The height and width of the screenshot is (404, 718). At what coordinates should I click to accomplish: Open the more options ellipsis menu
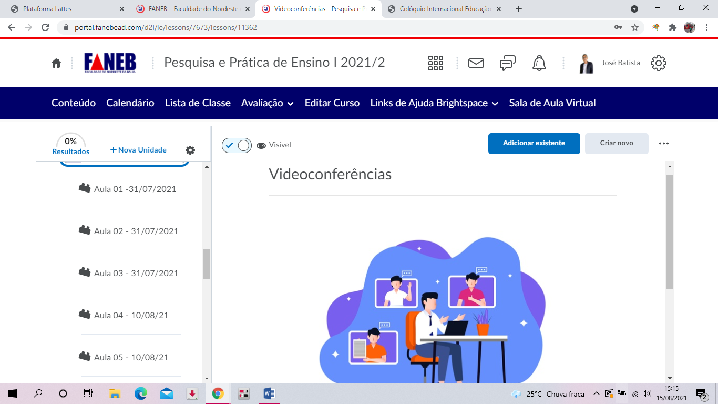(x=664, y=143)
